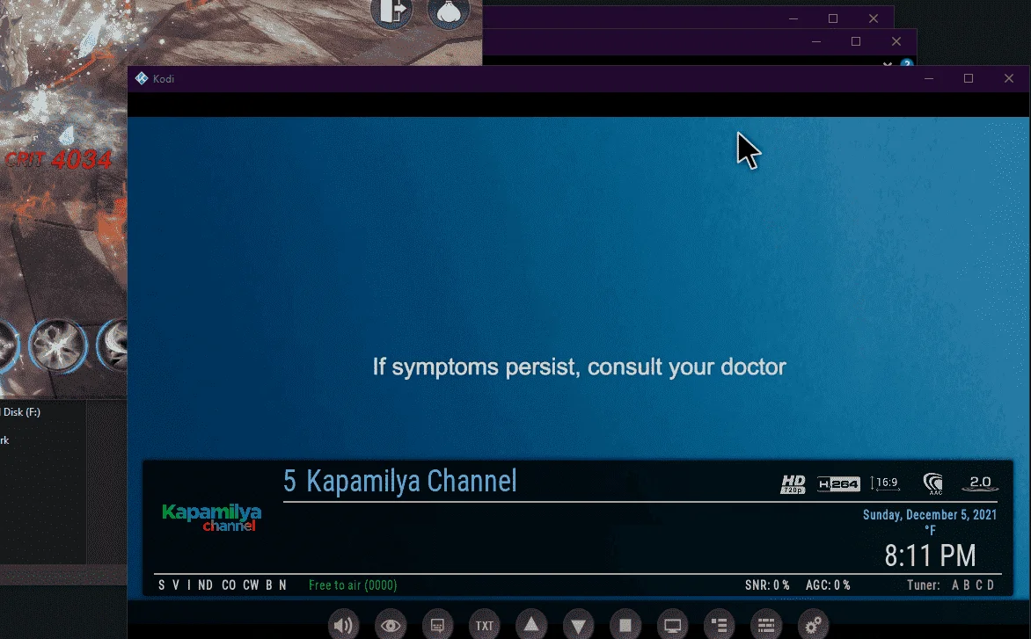Open teletext with the TXT button
Image resolution: width=1031 pixels, height=639 pixels.
point(485,625)
